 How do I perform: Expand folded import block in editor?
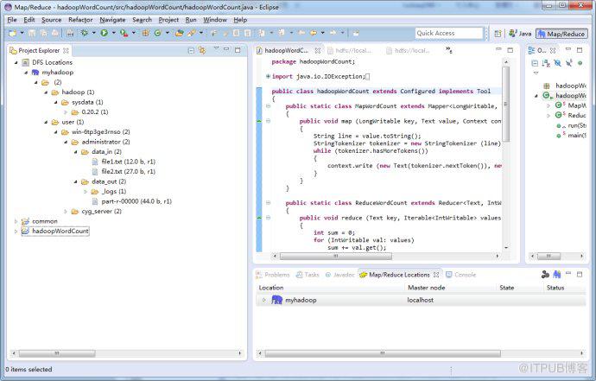click(268, 76)
